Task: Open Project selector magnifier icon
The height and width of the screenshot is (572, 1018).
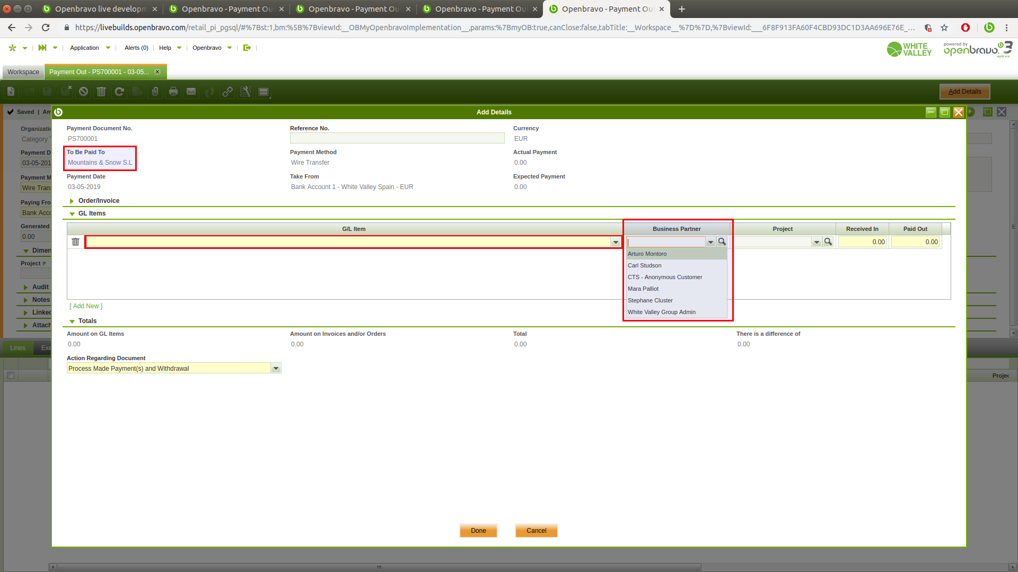Action: click(828, 242)
